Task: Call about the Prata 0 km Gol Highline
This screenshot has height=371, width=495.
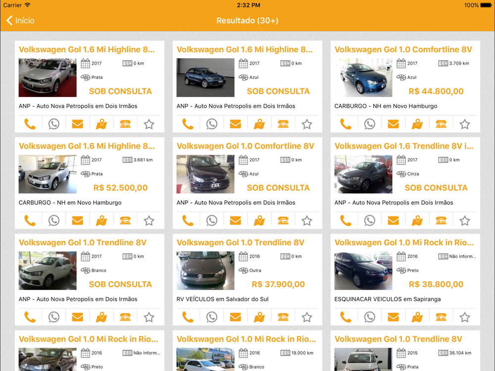Action: coord(30,124)
